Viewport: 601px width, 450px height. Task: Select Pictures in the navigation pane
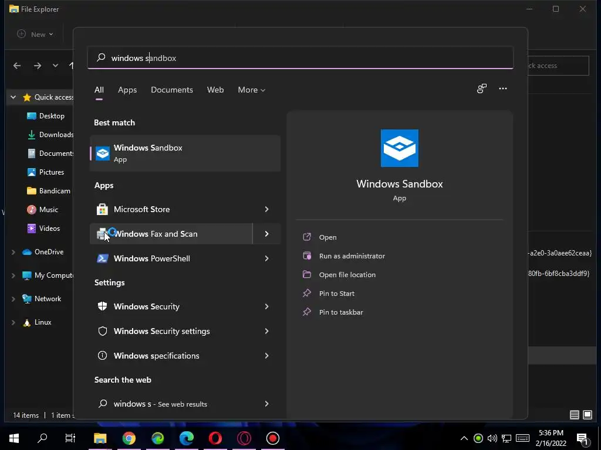point(46,172)
